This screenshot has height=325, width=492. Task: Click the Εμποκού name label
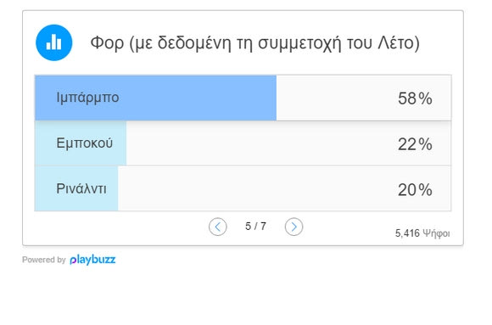coord(85,143)
